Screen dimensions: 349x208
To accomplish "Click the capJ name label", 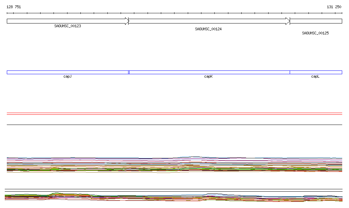I will (x=67, y=77).
